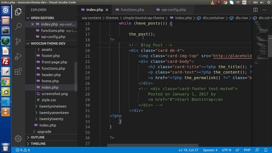Open Terminal from the dock
This screenshot has height=153, width=272.
point(6,31)
